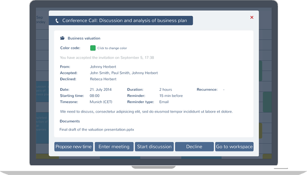Click the green color code swatch
The height and width of the screenshot is (175, 307).
point(93,48)
